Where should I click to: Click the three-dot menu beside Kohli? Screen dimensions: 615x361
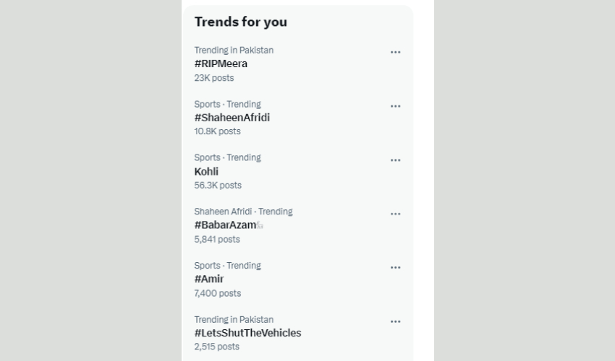pos(395,160)
